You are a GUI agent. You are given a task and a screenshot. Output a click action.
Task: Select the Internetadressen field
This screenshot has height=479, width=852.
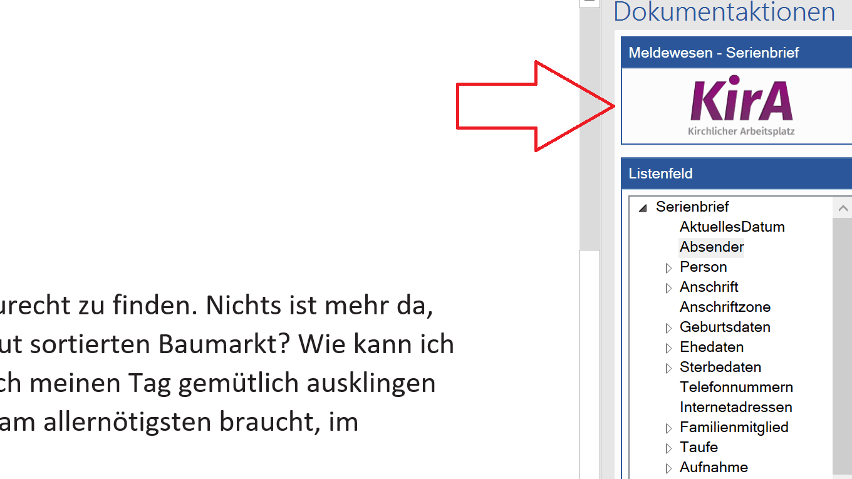(736, 407)
